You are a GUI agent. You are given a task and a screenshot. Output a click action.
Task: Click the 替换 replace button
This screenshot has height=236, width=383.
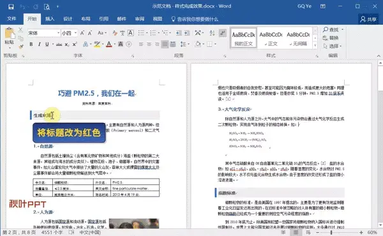pos(331,38)
